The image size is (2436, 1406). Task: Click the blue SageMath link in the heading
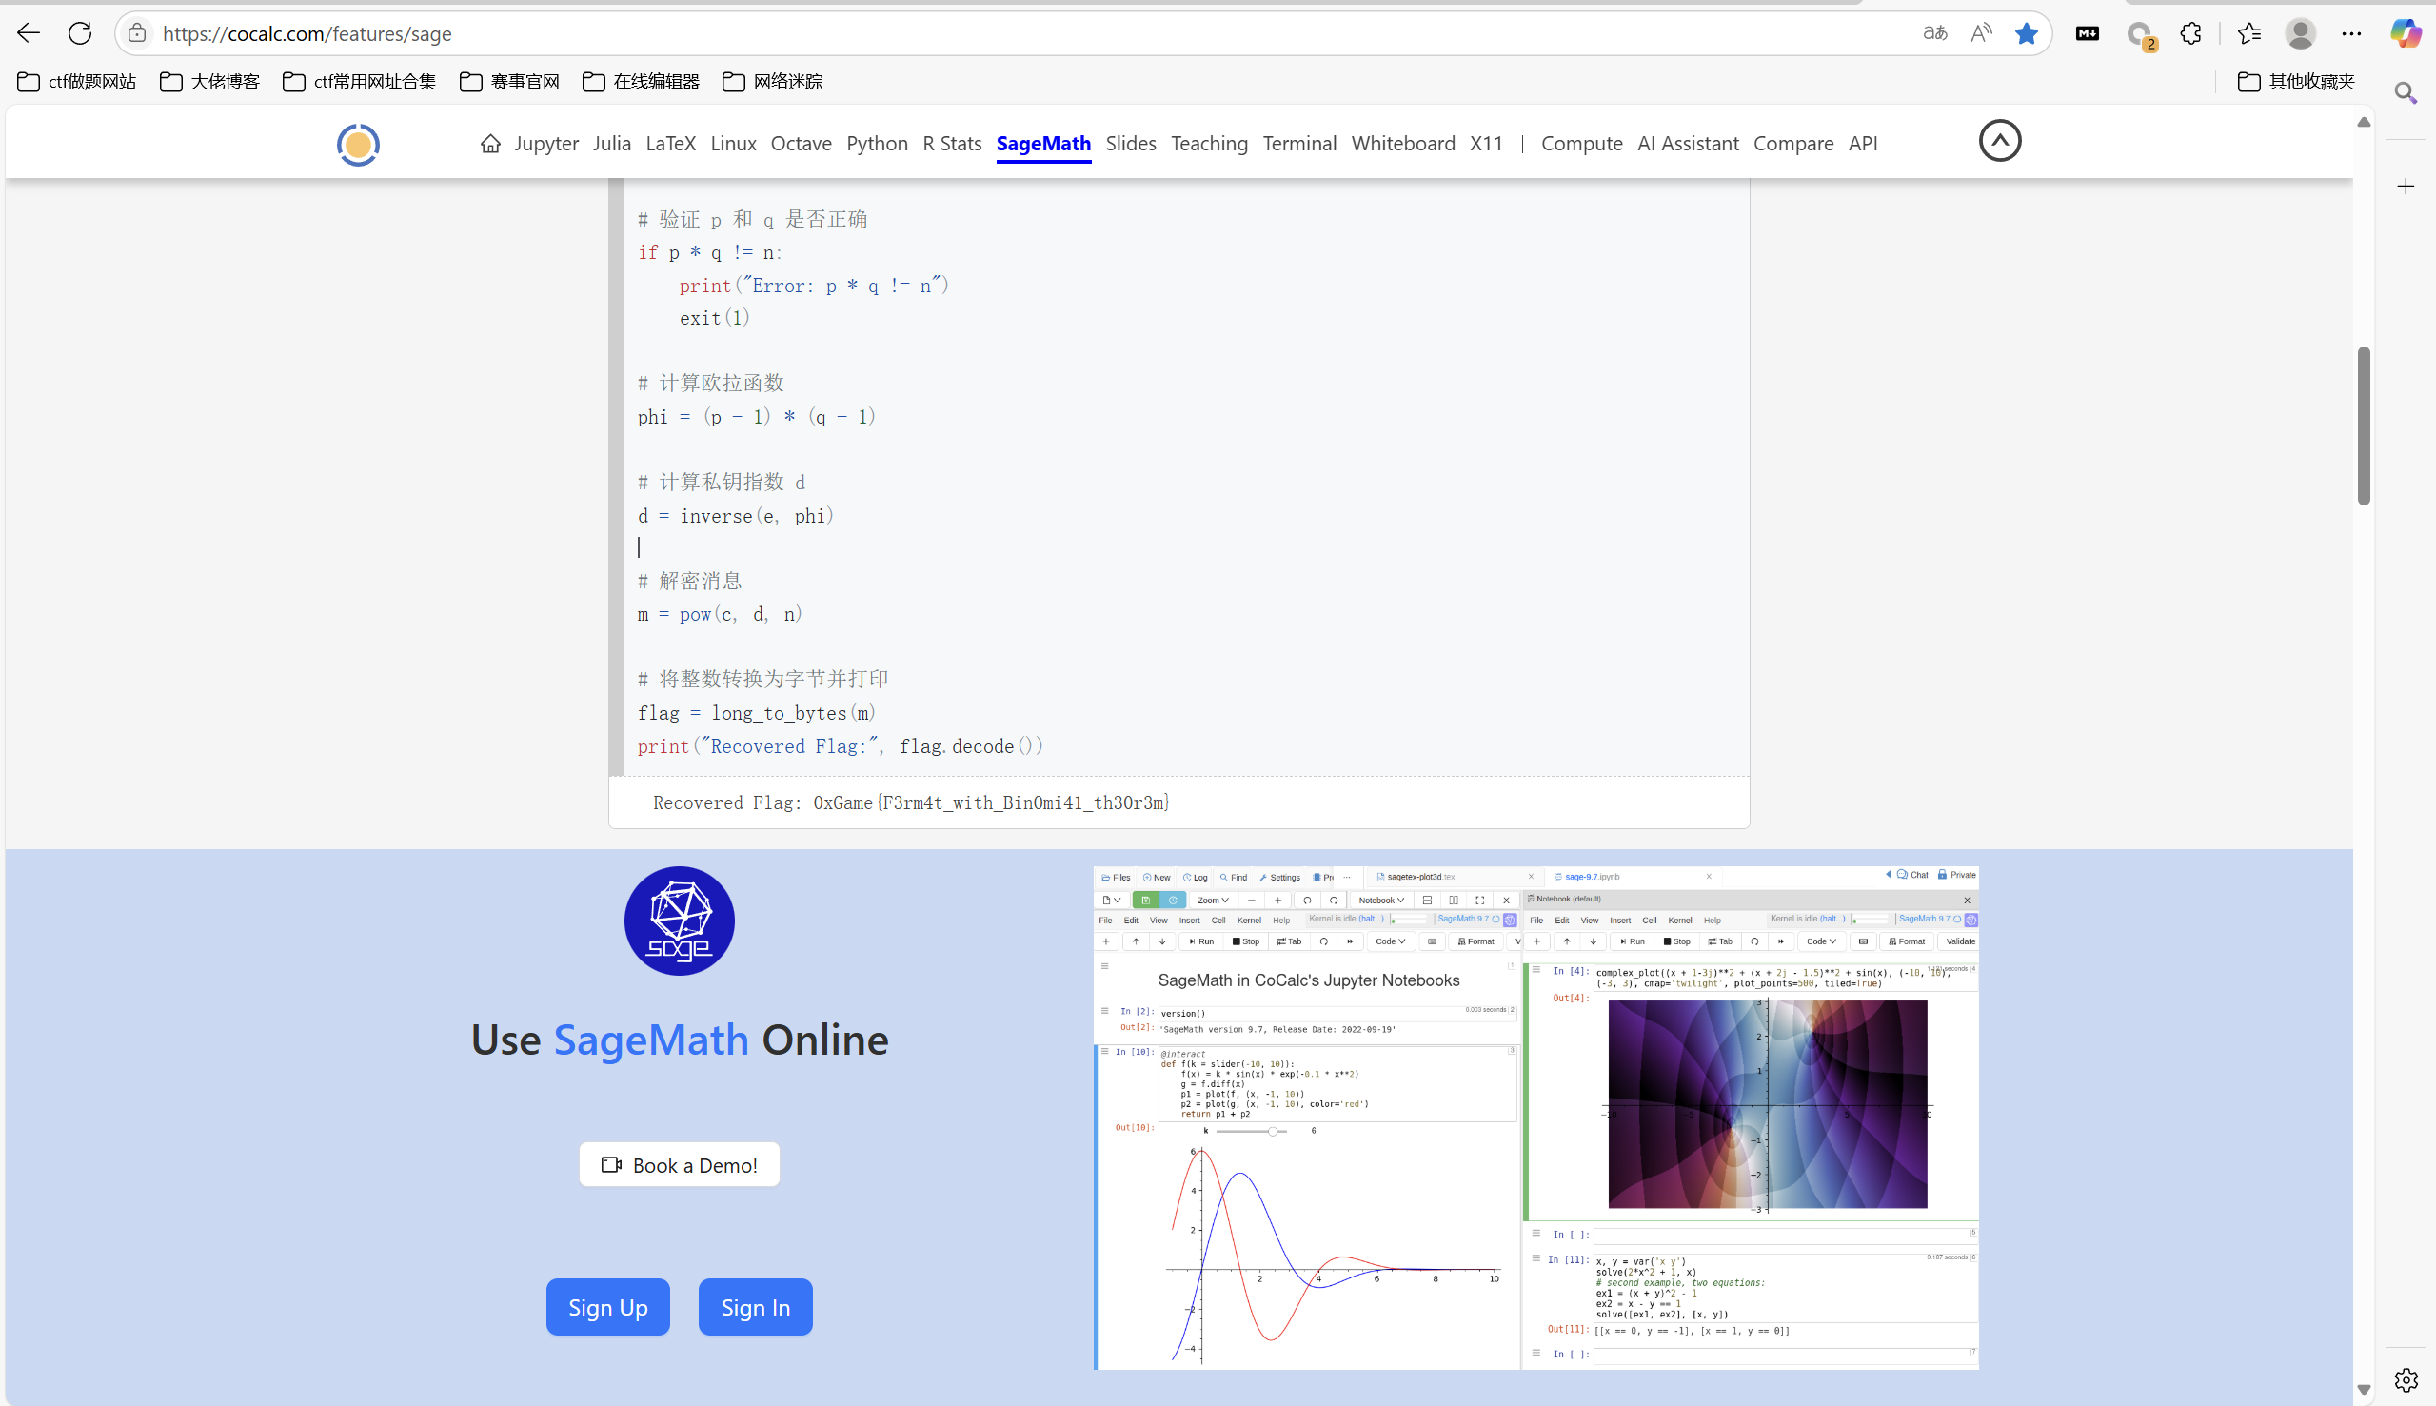[651, 1040]
